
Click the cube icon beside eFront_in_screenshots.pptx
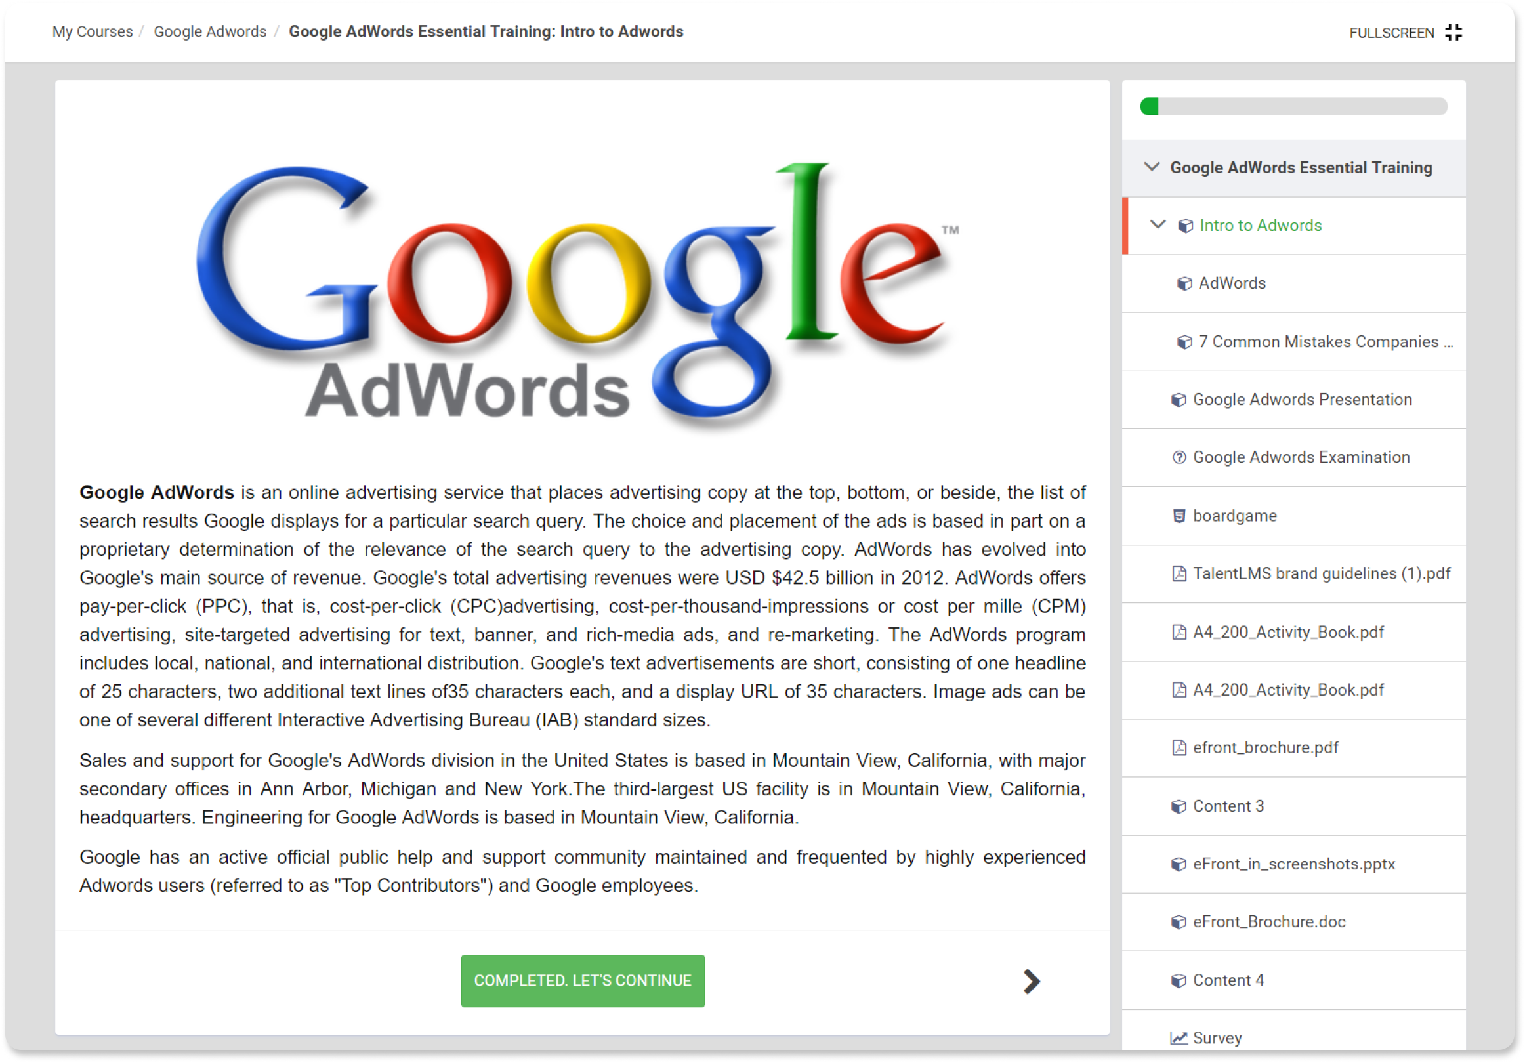pos(1179,864)
